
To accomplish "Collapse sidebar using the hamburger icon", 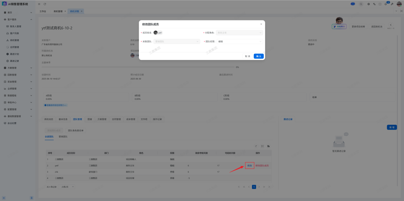I will [39, 4].
